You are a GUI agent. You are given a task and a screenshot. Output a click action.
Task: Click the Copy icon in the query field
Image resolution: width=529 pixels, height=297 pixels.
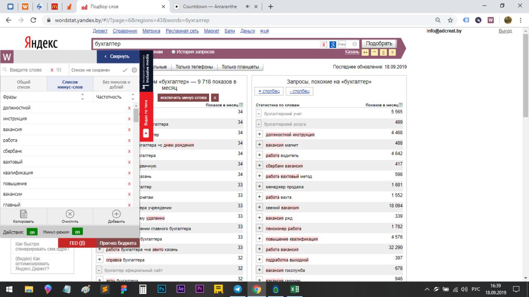pyautogui.click(x=341, y=44)
